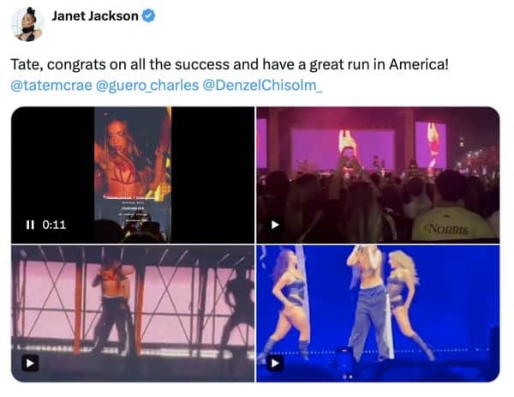Click the blue verified badge
Screen dimensions: 514x397
point(148,15)
